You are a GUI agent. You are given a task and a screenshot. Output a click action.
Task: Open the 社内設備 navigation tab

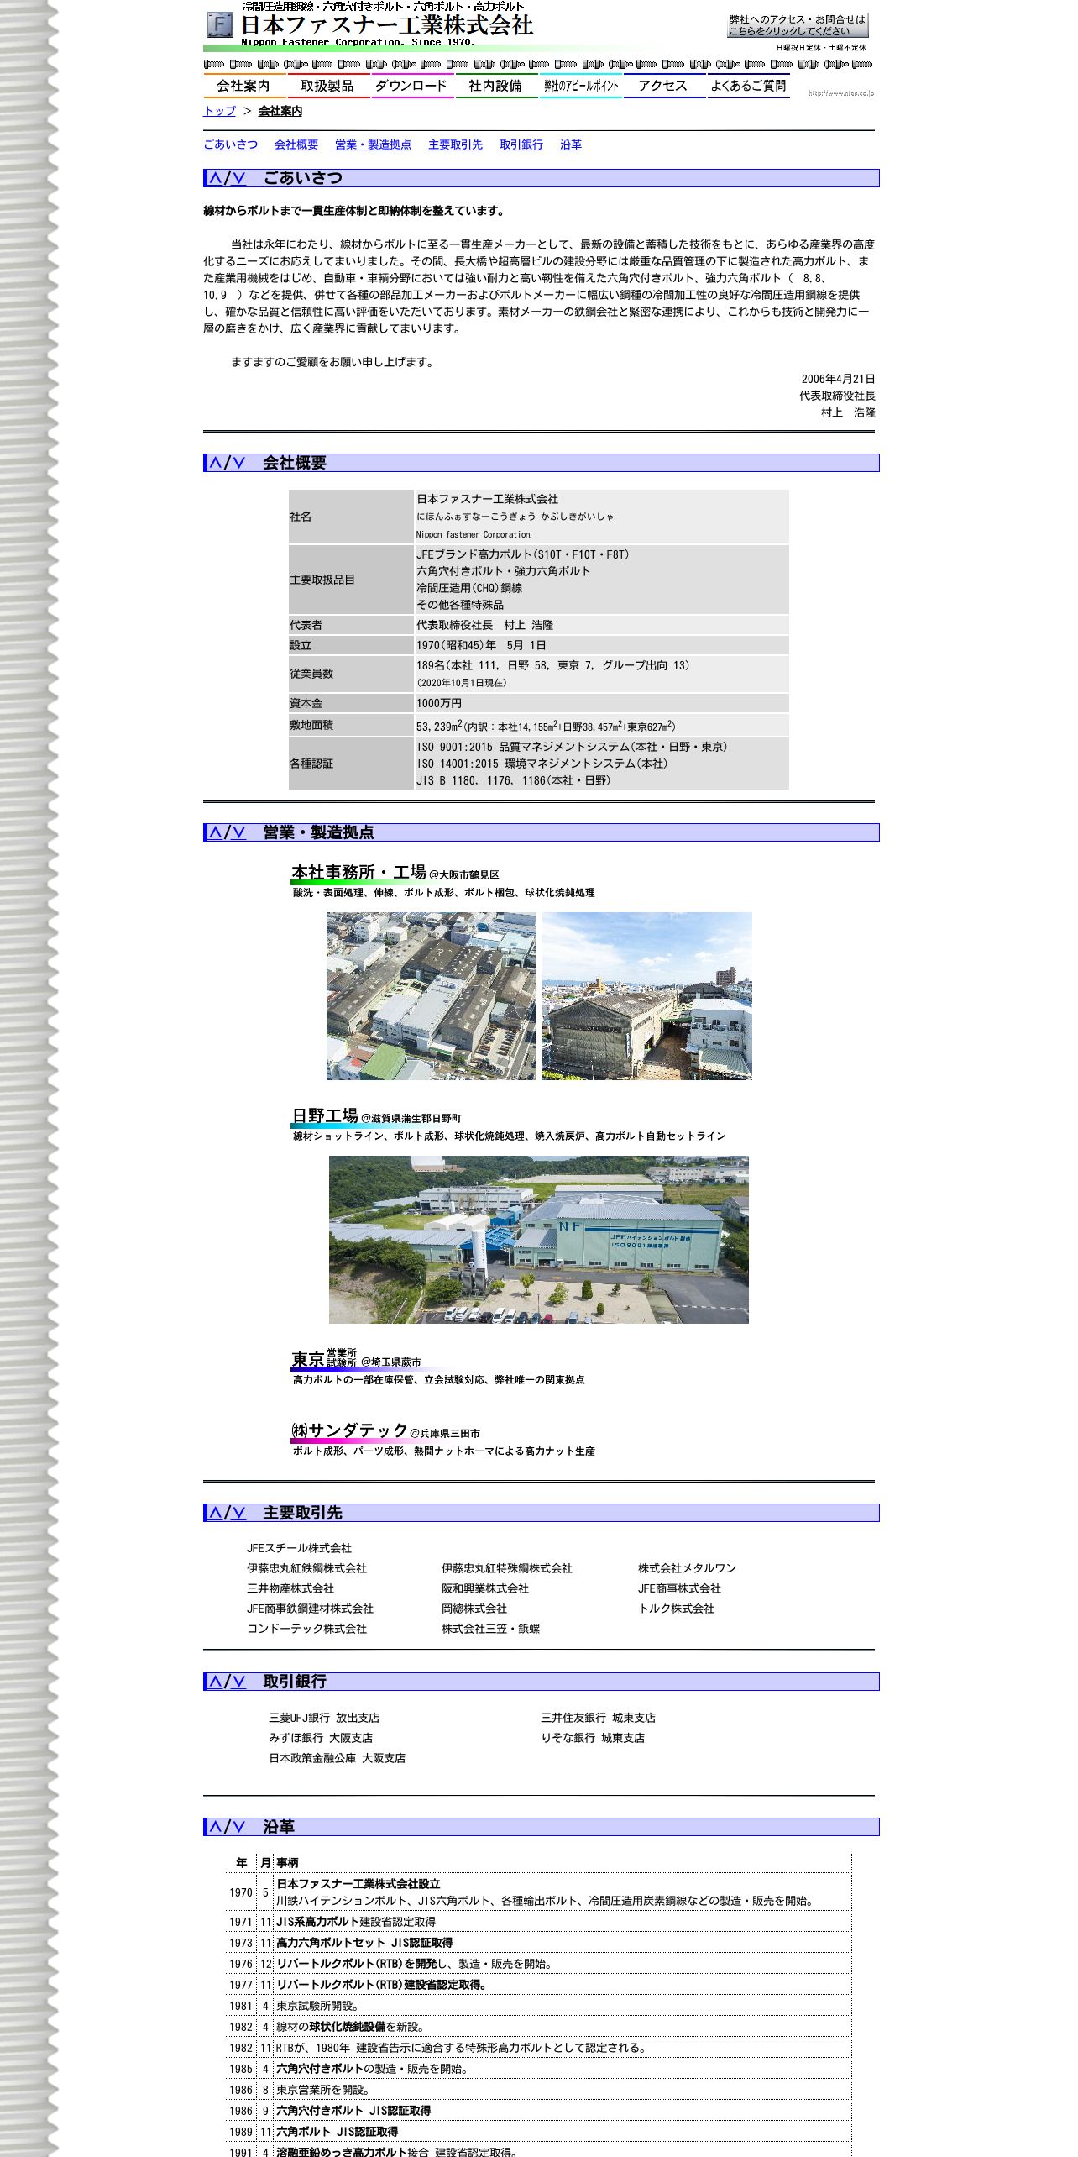[x=495, y=86]
